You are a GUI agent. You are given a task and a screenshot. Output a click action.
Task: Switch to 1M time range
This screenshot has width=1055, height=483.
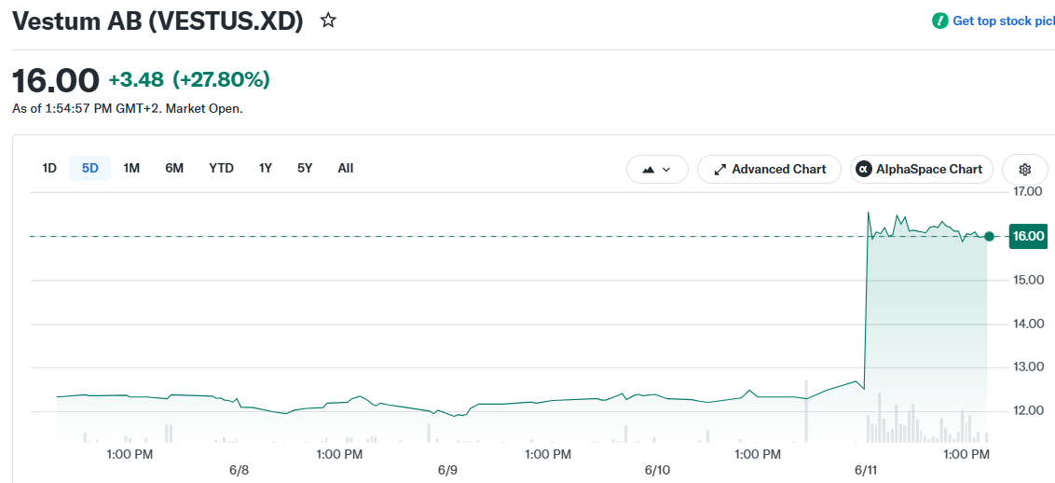tap(131, 168)
